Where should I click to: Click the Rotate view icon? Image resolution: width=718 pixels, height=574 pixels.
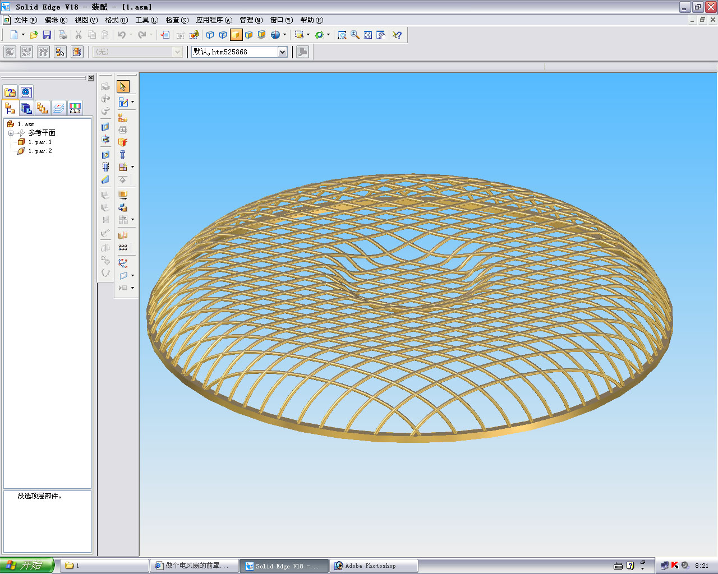point(319,35)
